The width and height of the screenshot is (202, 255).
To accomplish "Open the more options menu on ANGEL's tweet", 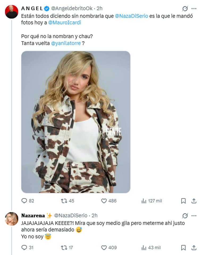I will click(193, 8).
